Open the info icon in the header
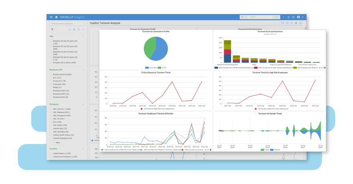Viewport: 353px width, 184px height. pyautogui.click(x=284, y=17)
